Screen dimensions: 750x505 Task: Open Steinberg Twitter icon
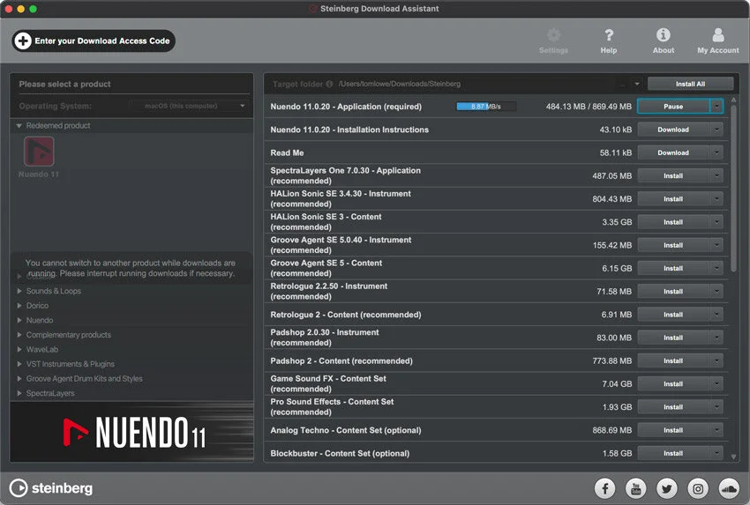tap(667, 488)
